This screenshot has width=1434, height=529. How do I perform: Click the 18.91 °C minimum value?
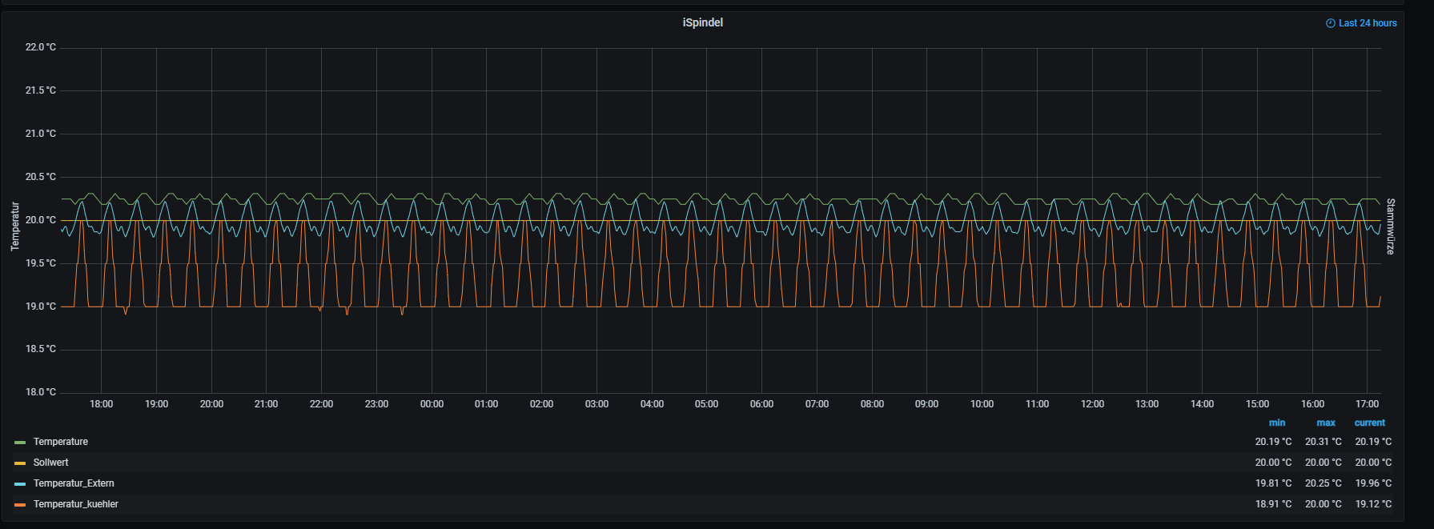1273,504
